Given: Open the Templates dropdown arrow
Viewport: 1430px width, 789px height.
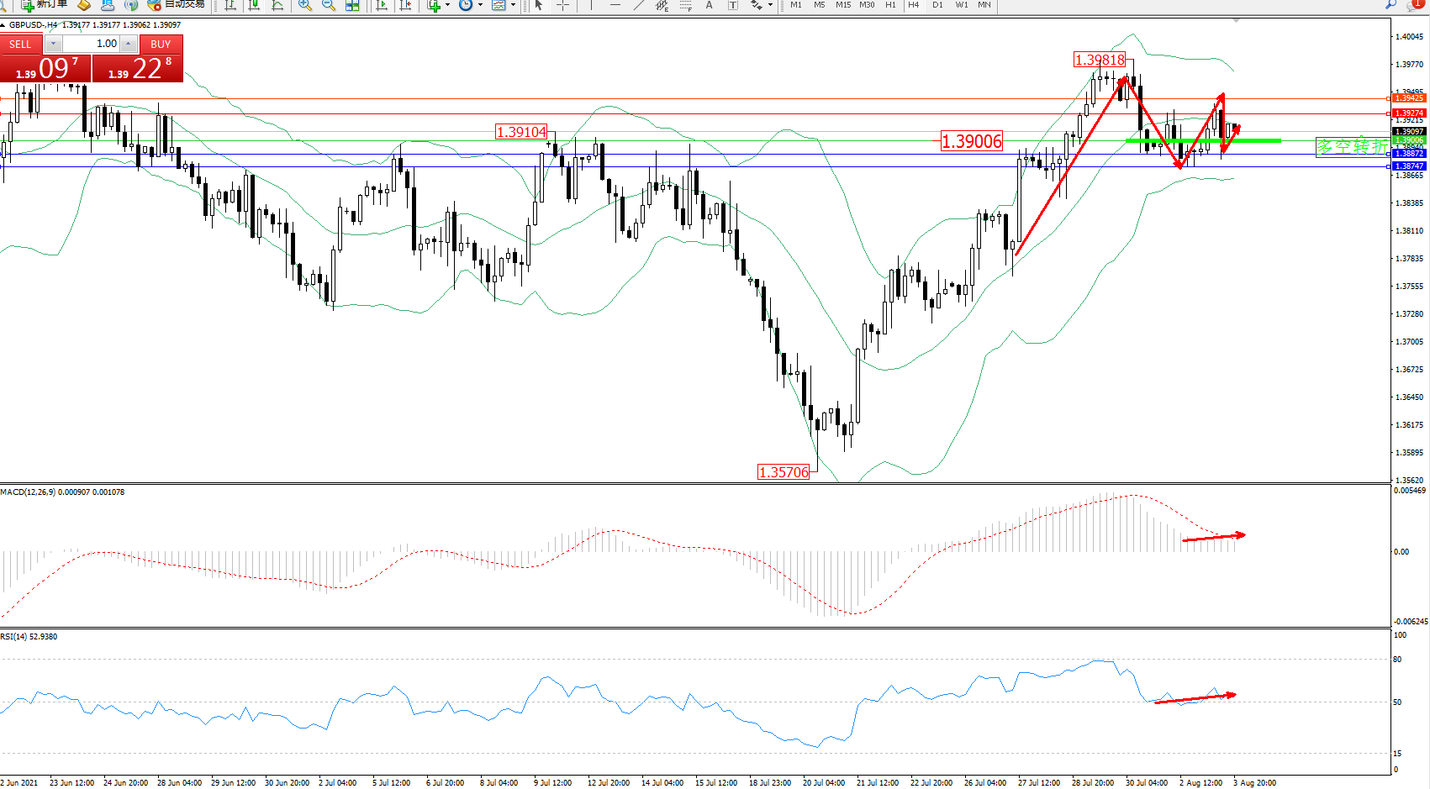Looking at the screenshot, I should pos(513,5).
